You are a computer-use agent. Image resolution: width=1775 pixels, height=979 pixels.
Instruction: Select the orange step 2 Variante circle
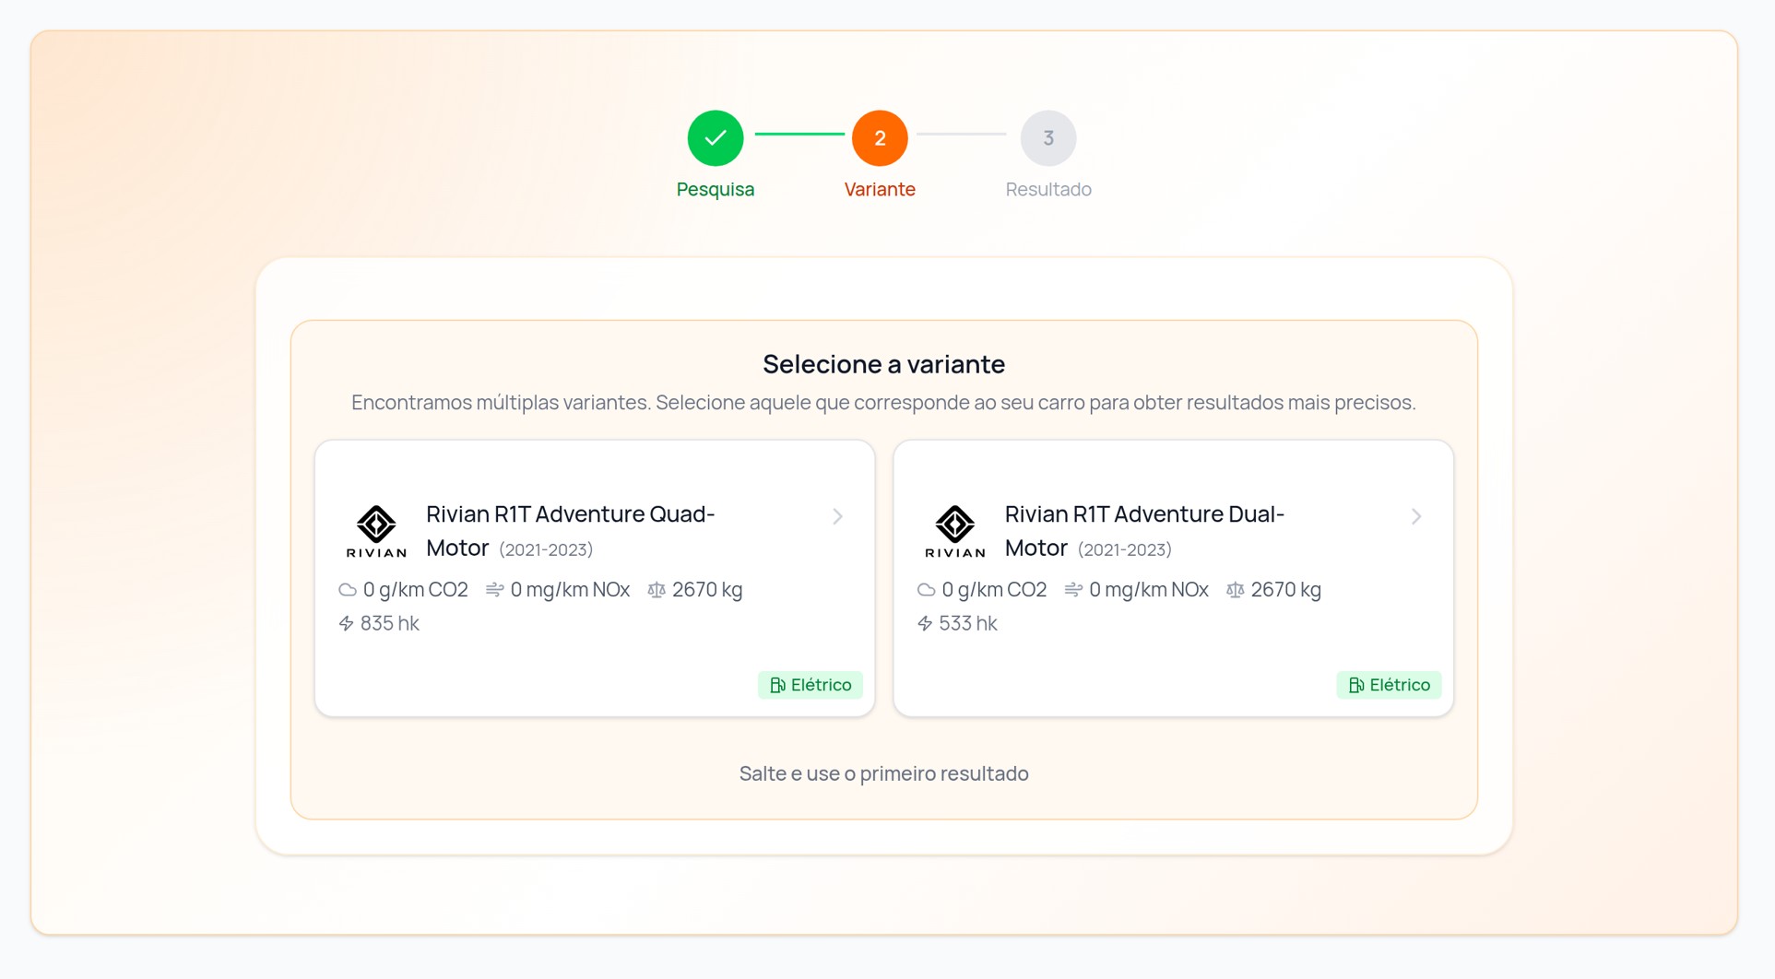[x=880, y=138]
